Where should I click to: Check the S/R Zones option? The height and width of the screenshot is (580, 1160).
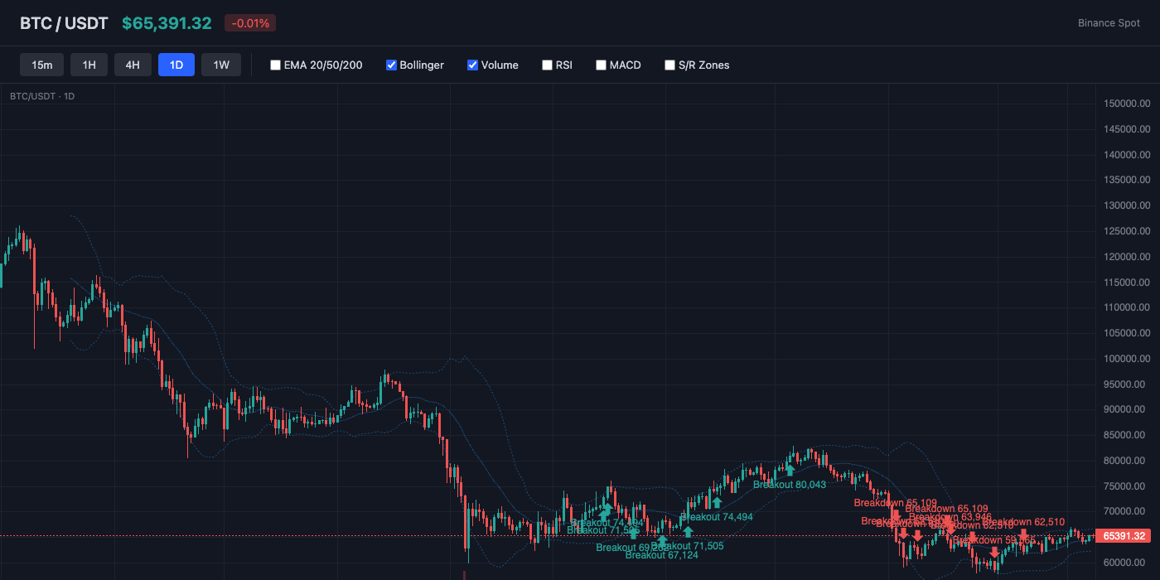coord(669,65)
